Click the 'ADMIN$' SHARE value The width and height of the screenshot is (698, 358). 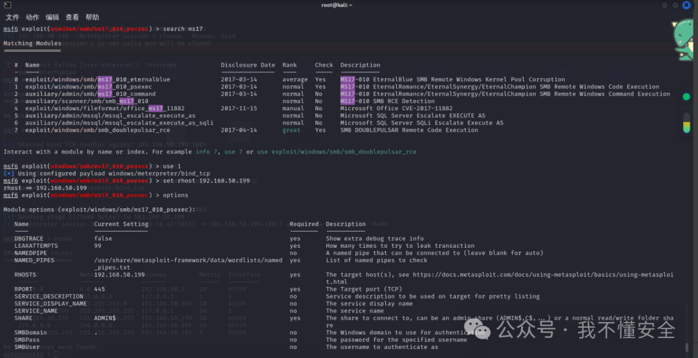coord(105,318)
